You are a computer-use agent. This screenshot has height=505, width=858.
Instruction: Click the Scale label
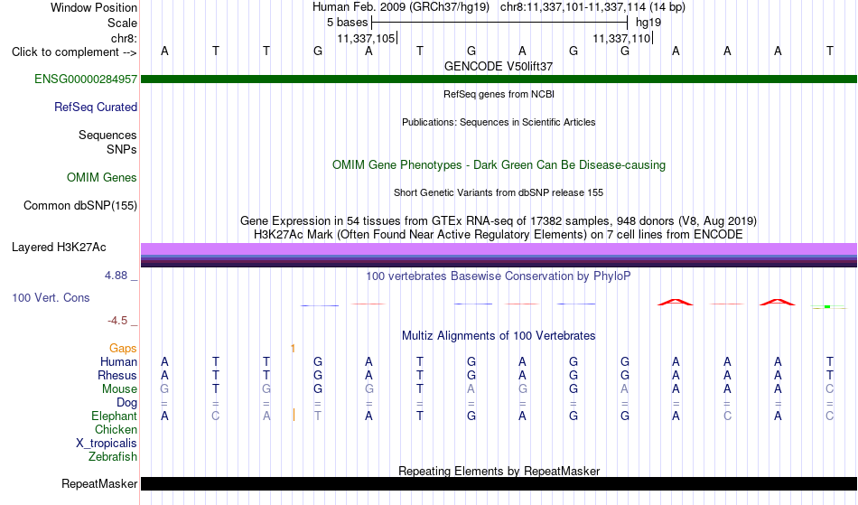[x=122, y=23]
